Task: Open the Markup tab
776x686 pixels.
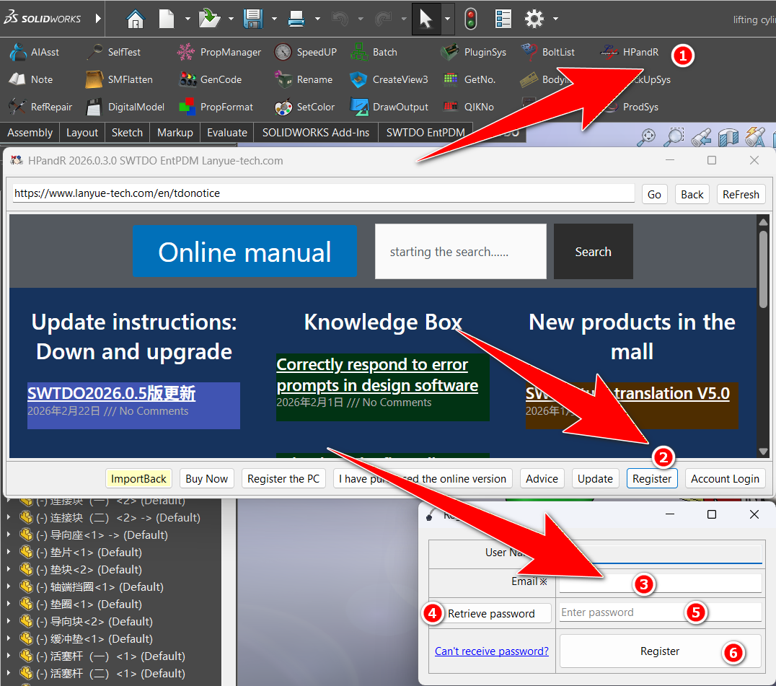Action: [x=175, y=133]
